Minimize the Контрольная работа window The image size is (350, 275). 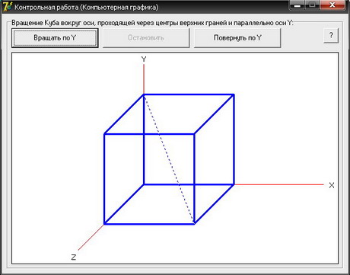point(297,5)
